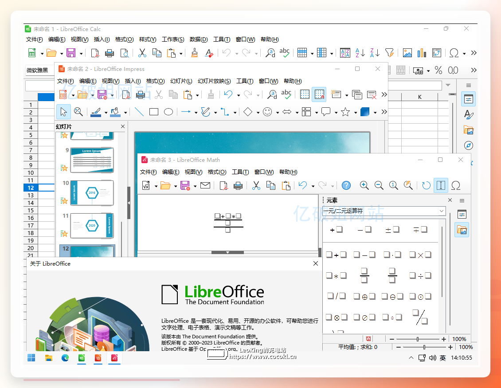Open the 工作表(S) menu in Calc
This screenshot has width=501, height=388.
click(x=173, y=39)
